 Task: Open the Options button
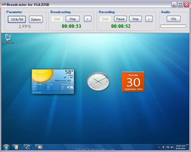[x=36, y=19]
